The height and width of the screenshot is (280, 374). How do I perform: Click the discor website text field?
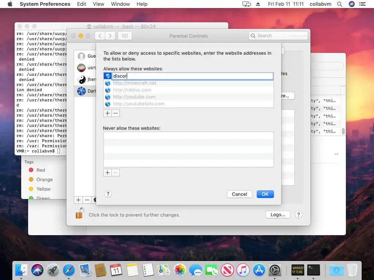click(192, 76)
